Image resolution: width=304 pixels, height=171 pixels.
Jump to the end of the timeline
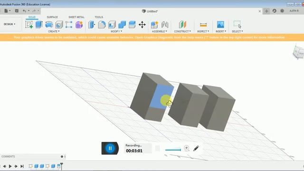pos(22,166)
